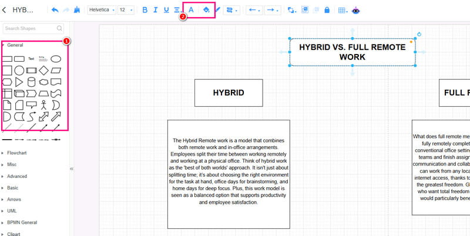Screen dimensions: 470x236
Task: Open the fill color bucket
Action: tap(206, 10)
